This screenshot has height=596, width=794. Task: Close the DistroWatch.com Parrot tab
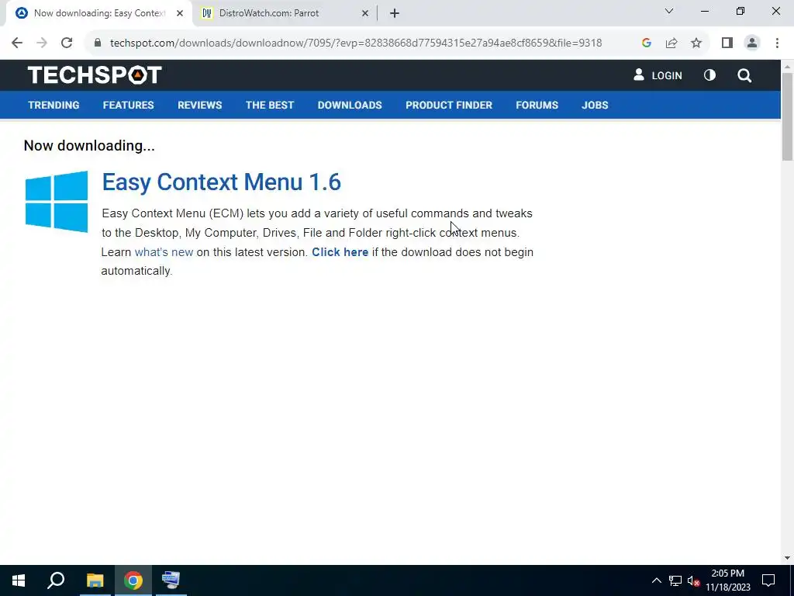pyautogui.click(x=365, y=13)
